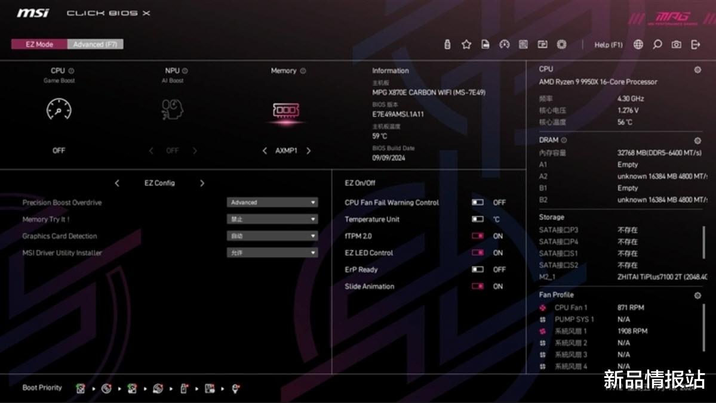Click left arrow of NPU OFF selector
716x403 pixels.
(150, 151)
